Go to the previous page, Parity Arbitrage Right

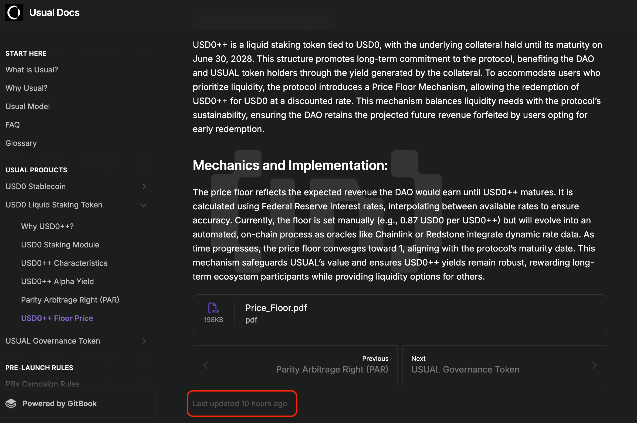[332, 369]
